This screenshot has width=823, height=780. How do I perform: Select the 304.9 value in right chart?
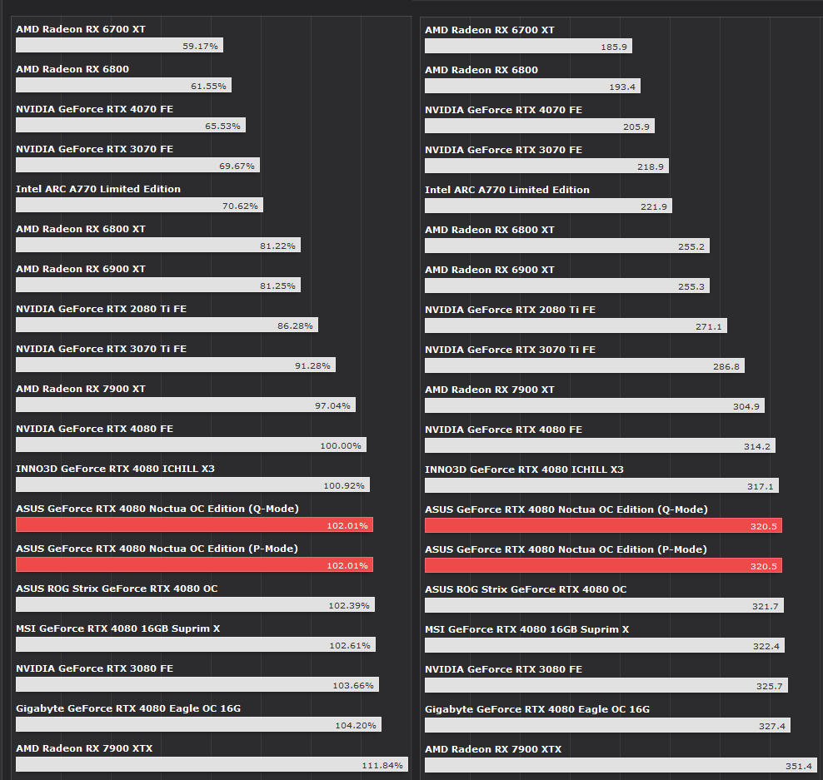(746, 406)
